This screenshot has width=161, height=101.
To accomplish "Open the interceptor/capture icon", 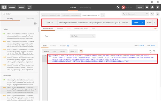I will click(118, 7).
